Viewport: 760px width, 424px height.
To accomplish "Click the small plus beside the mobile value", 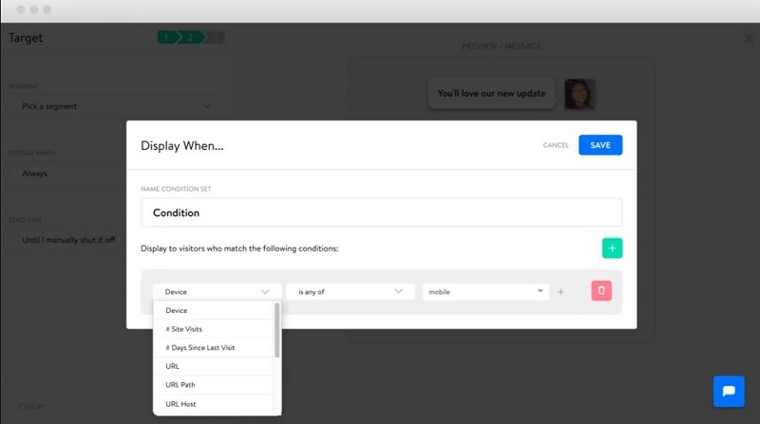I will click(x=560, y=292).
